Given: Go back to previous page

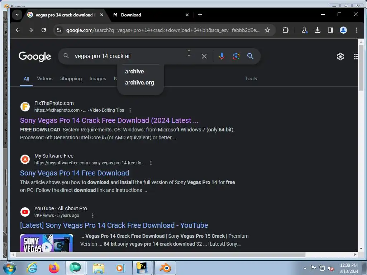Looking at the screenshot, I should (x=18, y=30).
